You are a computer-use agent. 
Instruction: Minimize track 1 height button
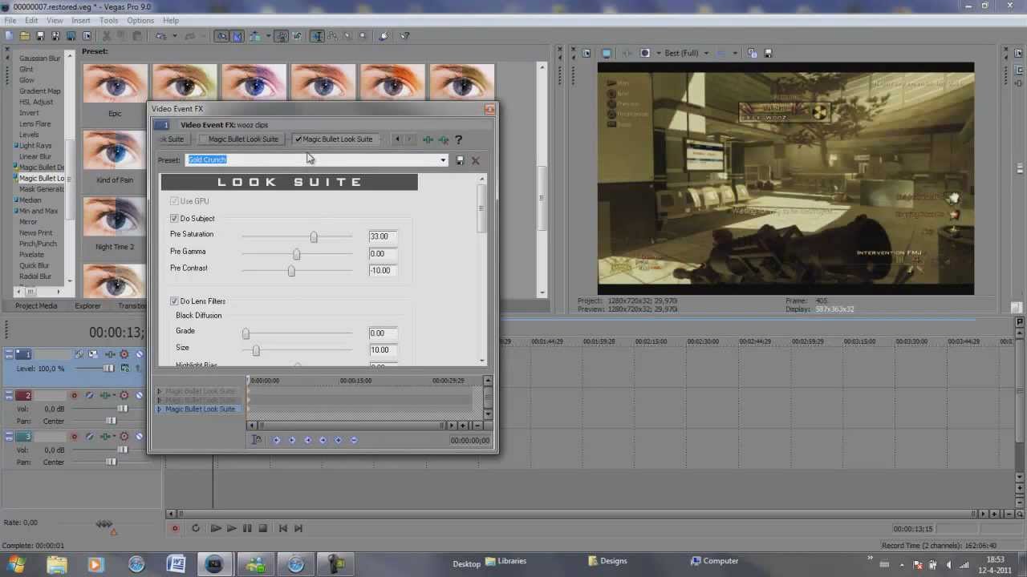click(x=9, y=351)
